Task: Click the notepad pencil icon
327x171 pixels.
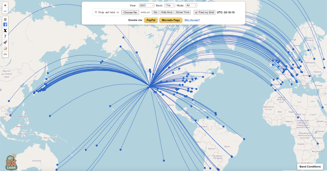Action: point(5,48)
